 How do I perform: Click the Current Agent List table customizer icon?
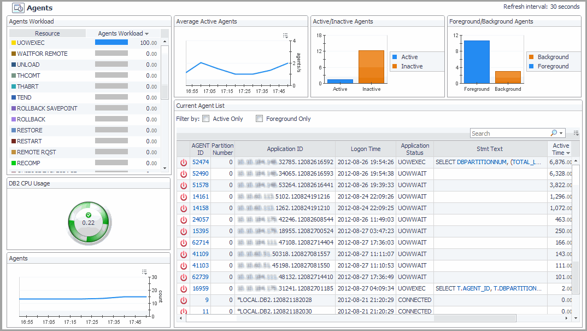point(576,133)
